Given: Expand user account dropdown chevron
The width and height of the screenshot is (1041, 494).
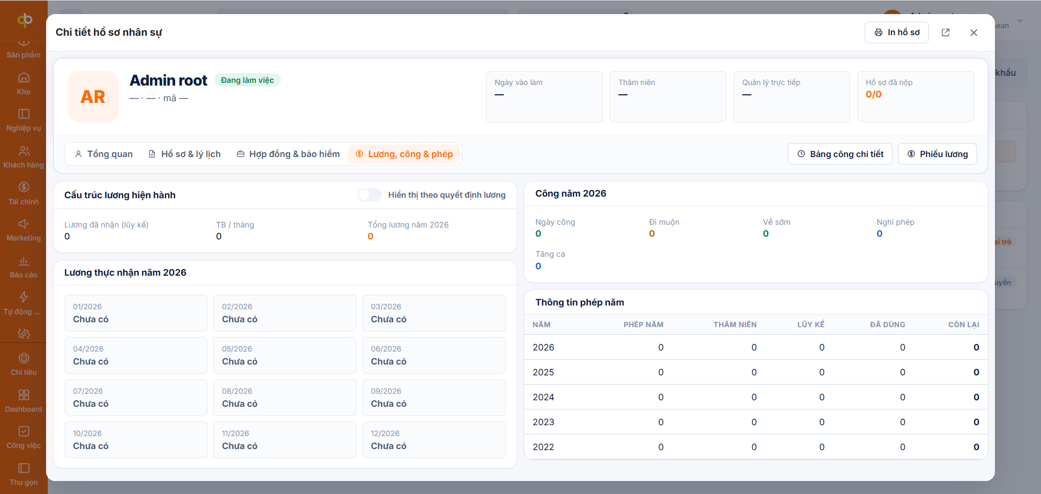Looking at the screenshot, I should pos(1020,21).
